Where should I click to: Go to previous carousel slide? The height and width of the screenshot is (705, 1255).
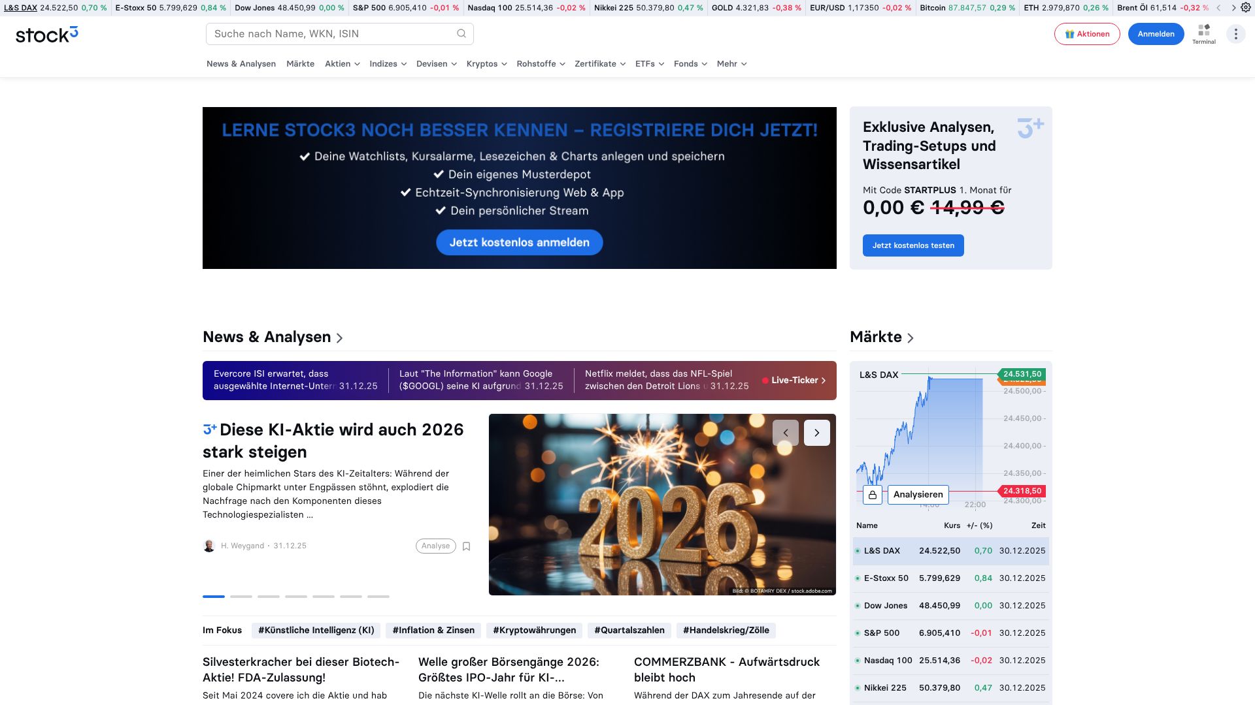[x=785, y=433]
